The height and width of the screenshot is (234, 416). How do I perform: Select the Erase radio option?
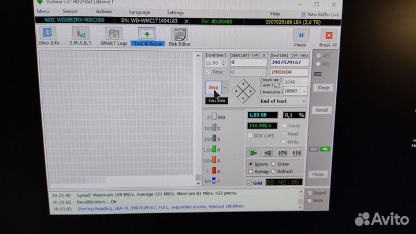pyautogui.click(x=274, y=164)
